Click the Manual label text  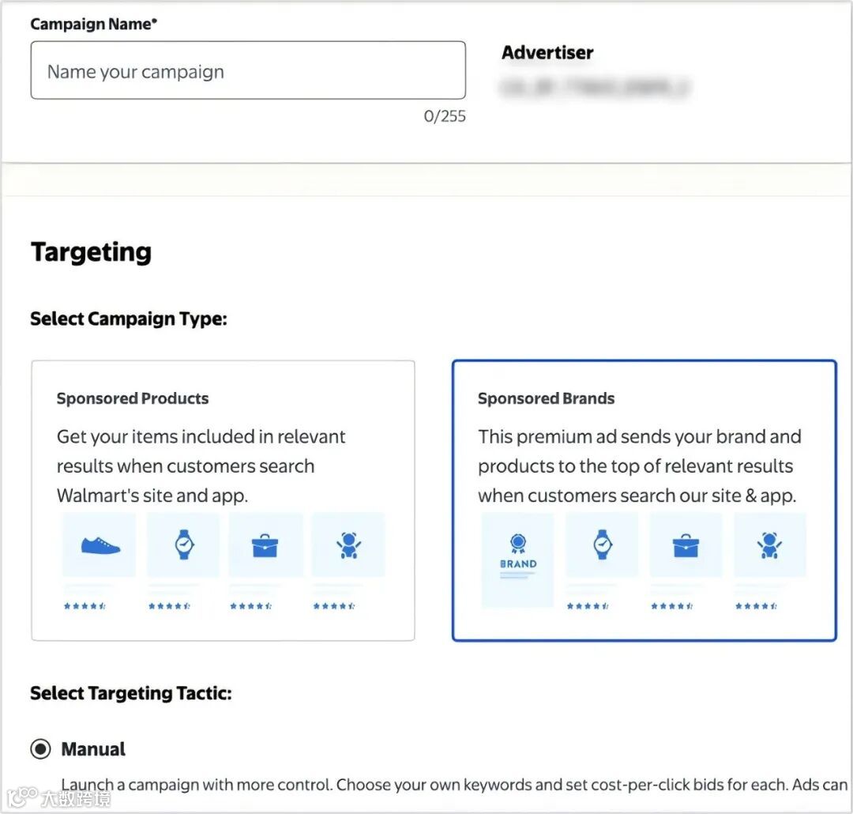(x=93, y=749)
